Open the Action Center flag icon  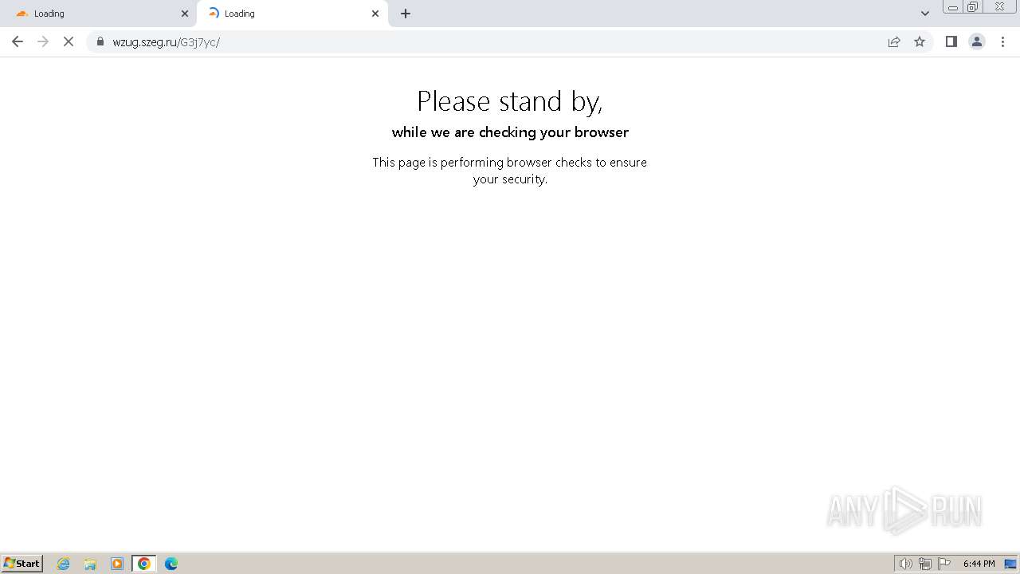pyautogui.click(x=944, y=564)
